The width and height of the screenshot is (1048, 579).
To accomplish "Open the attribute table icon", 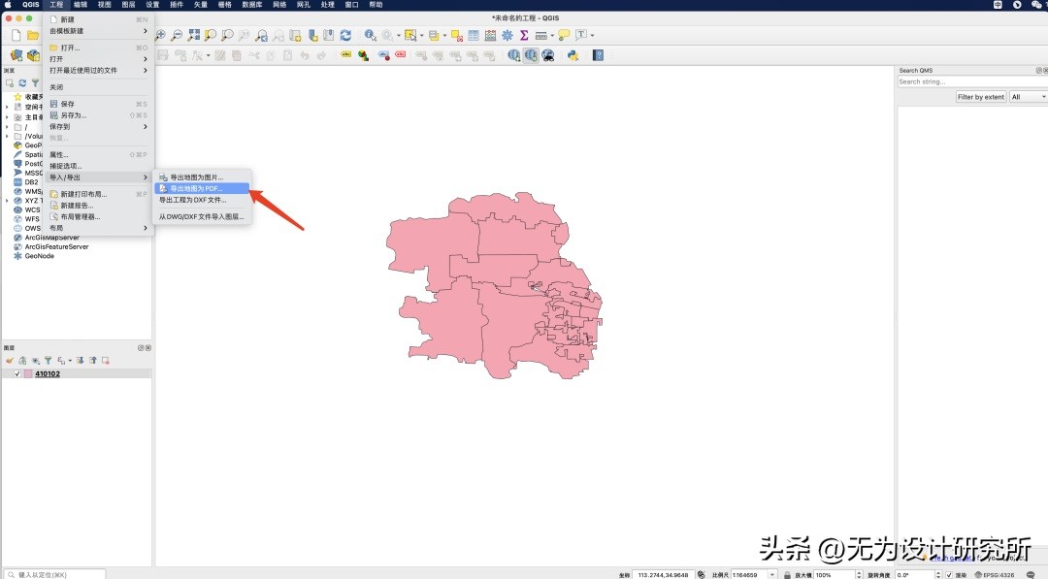I will pyautogui.click(x=473, y=36).
